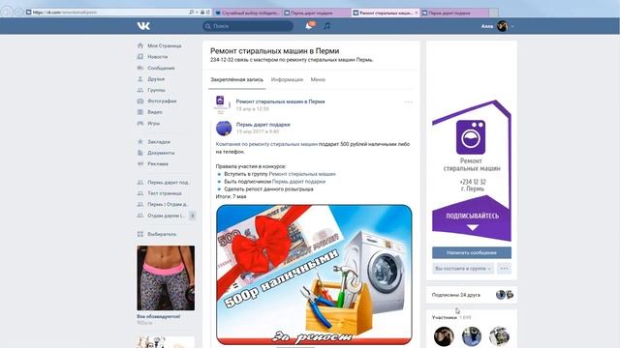Click the Написать сообщение button
The width and height of the screenshot is (620, 348).
pyautogui.click(x=472, y=252)
